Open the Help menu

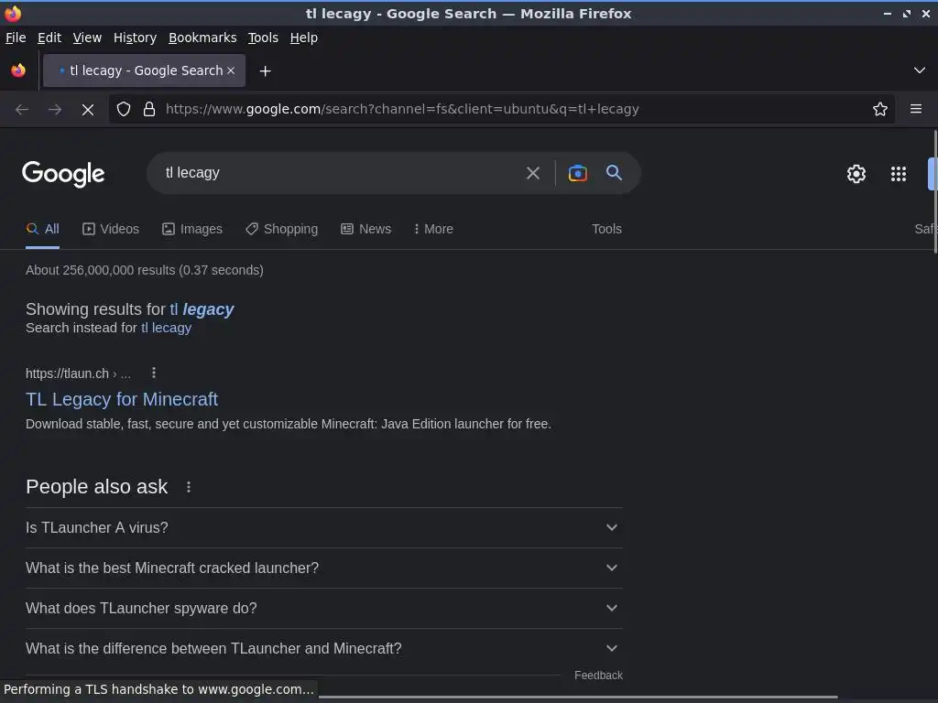click(x=304, y=38)
